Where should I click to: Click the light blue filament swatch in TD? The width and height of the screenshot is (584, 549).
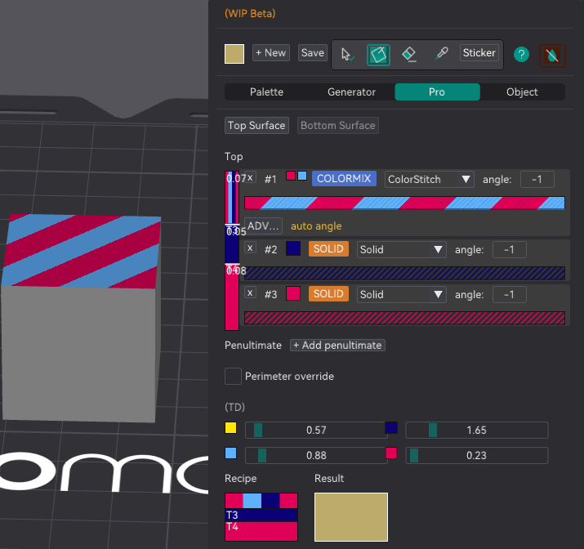click(231, 453)
